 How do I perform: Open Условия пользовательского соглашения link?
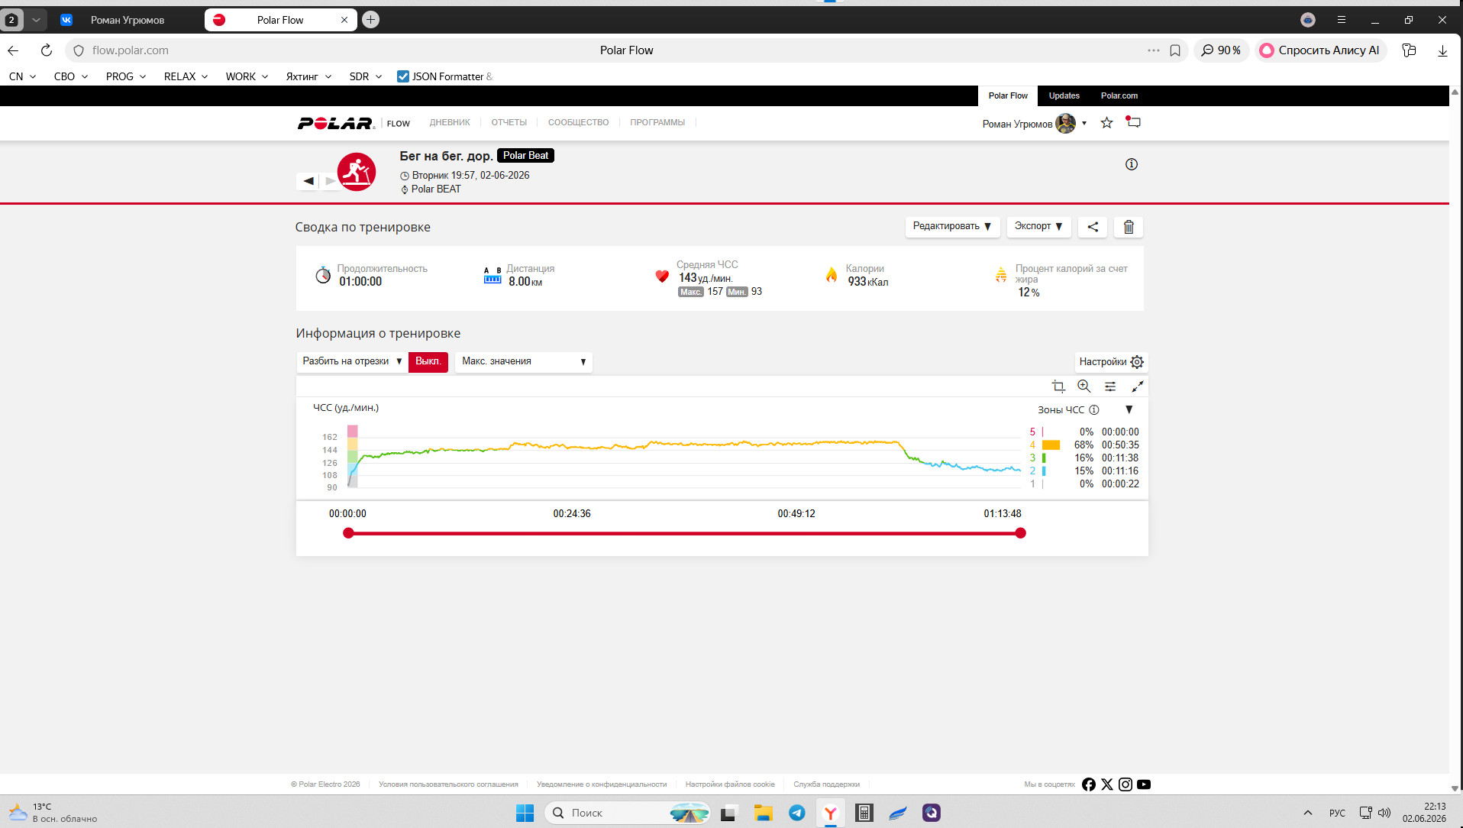[448, 784]
